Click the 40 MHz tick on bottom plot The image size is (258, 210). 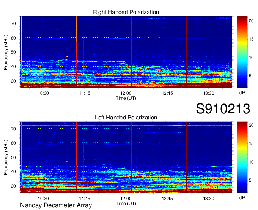(14, 172)
